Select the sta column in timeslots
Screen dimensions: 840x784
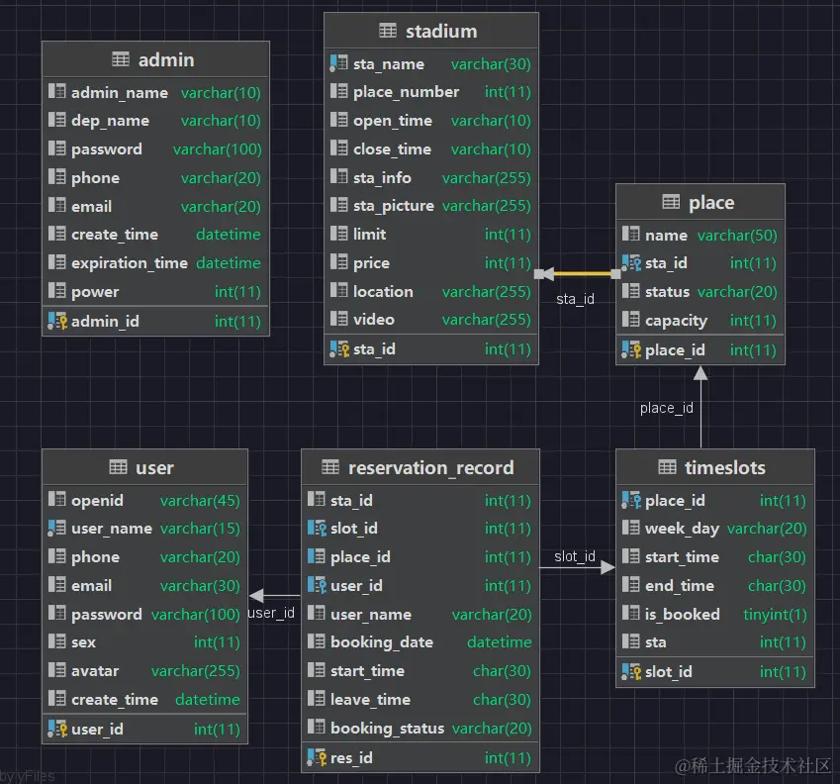714,642
